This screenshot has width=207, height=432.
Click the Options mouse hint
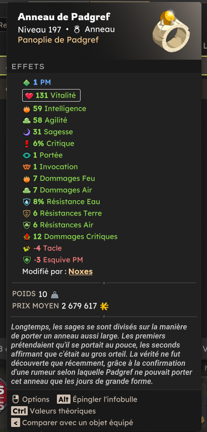coord(31,399)
